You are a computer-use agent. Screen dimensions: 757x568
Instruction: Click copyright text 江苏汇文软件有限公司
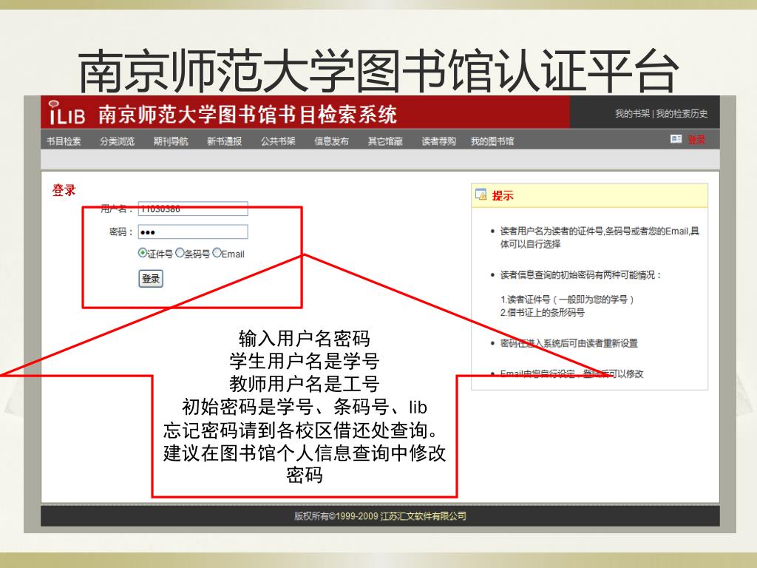click(424, 515)
